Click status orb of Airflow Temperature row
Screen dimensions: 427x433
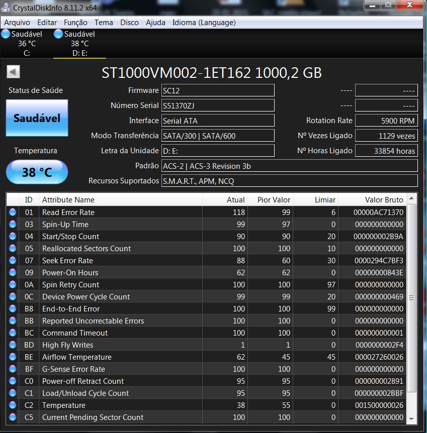point(13,357)
